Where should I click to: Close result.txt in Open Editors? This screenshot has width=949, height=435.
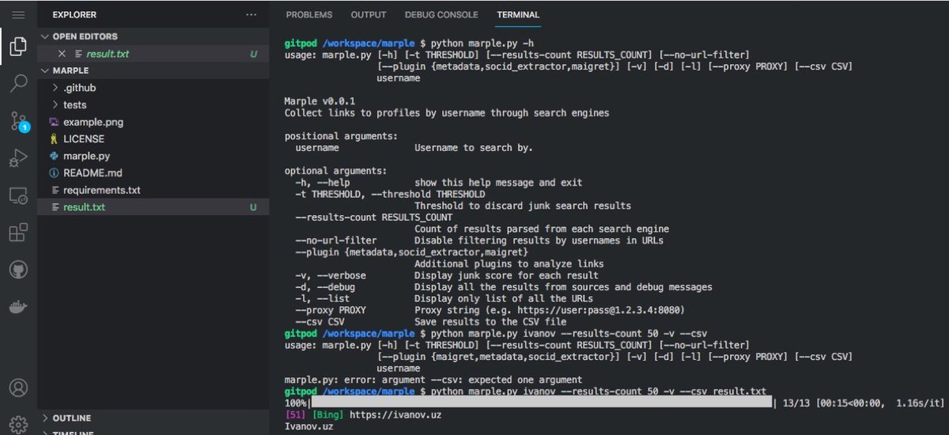tap(62, 54)
